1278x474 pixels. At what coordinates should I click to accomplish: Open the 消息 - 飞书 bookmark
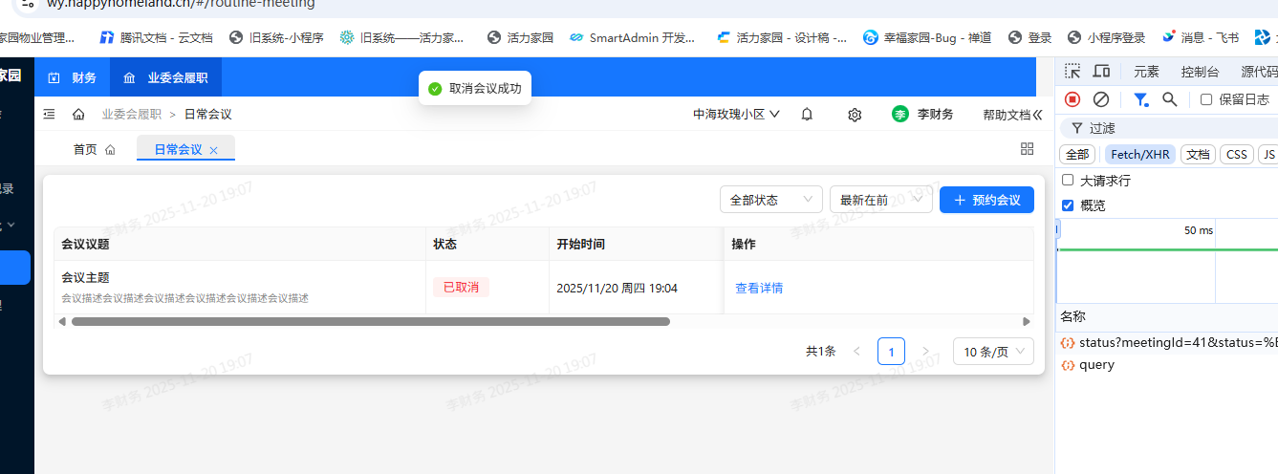[1201, 38]
